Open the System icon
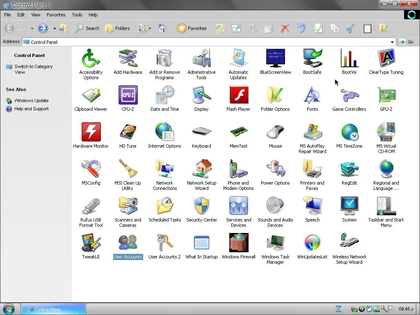 tap(349, 206)
